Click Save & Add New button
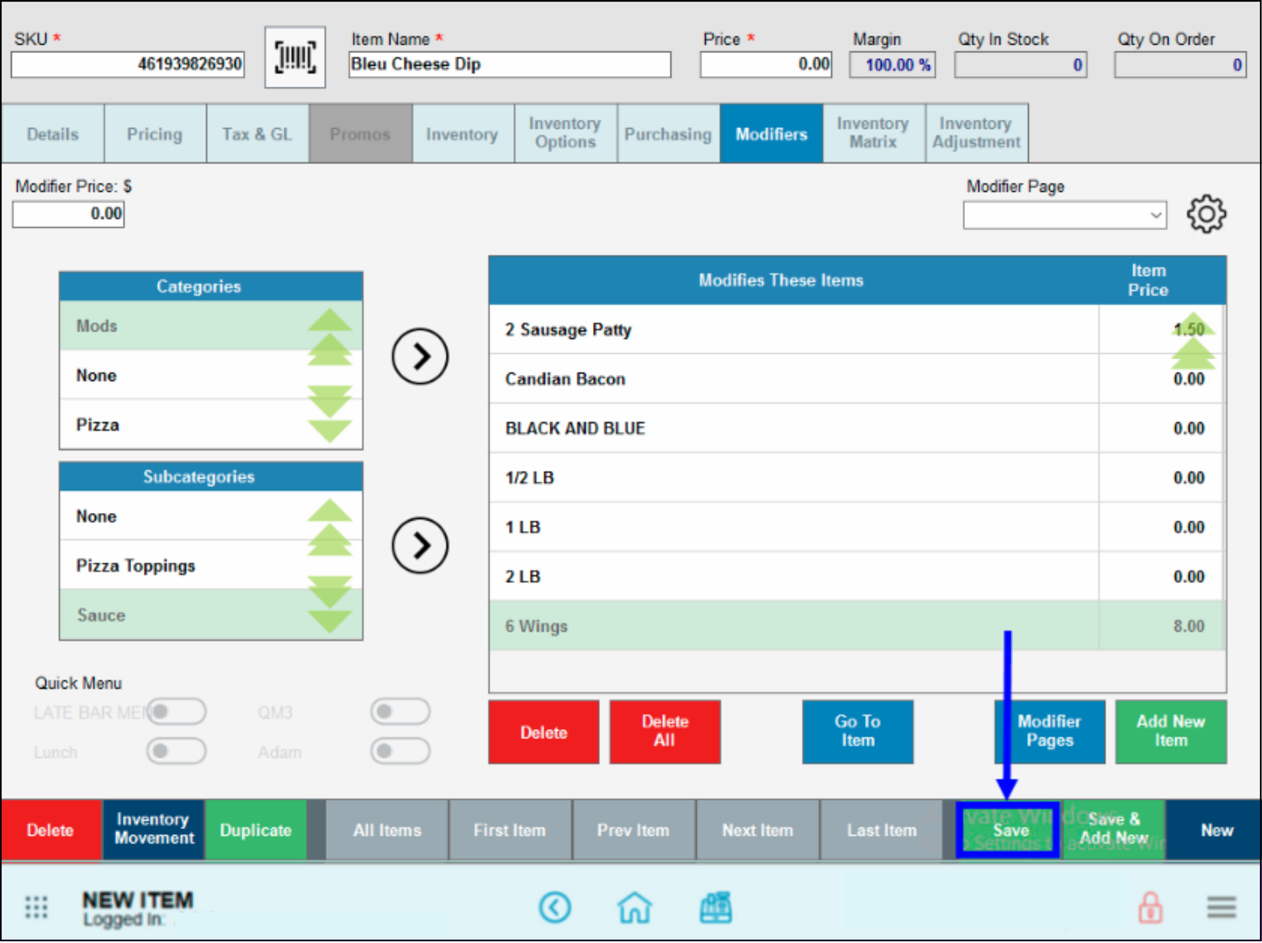 pyautogui.click(x=1114, y=830)
